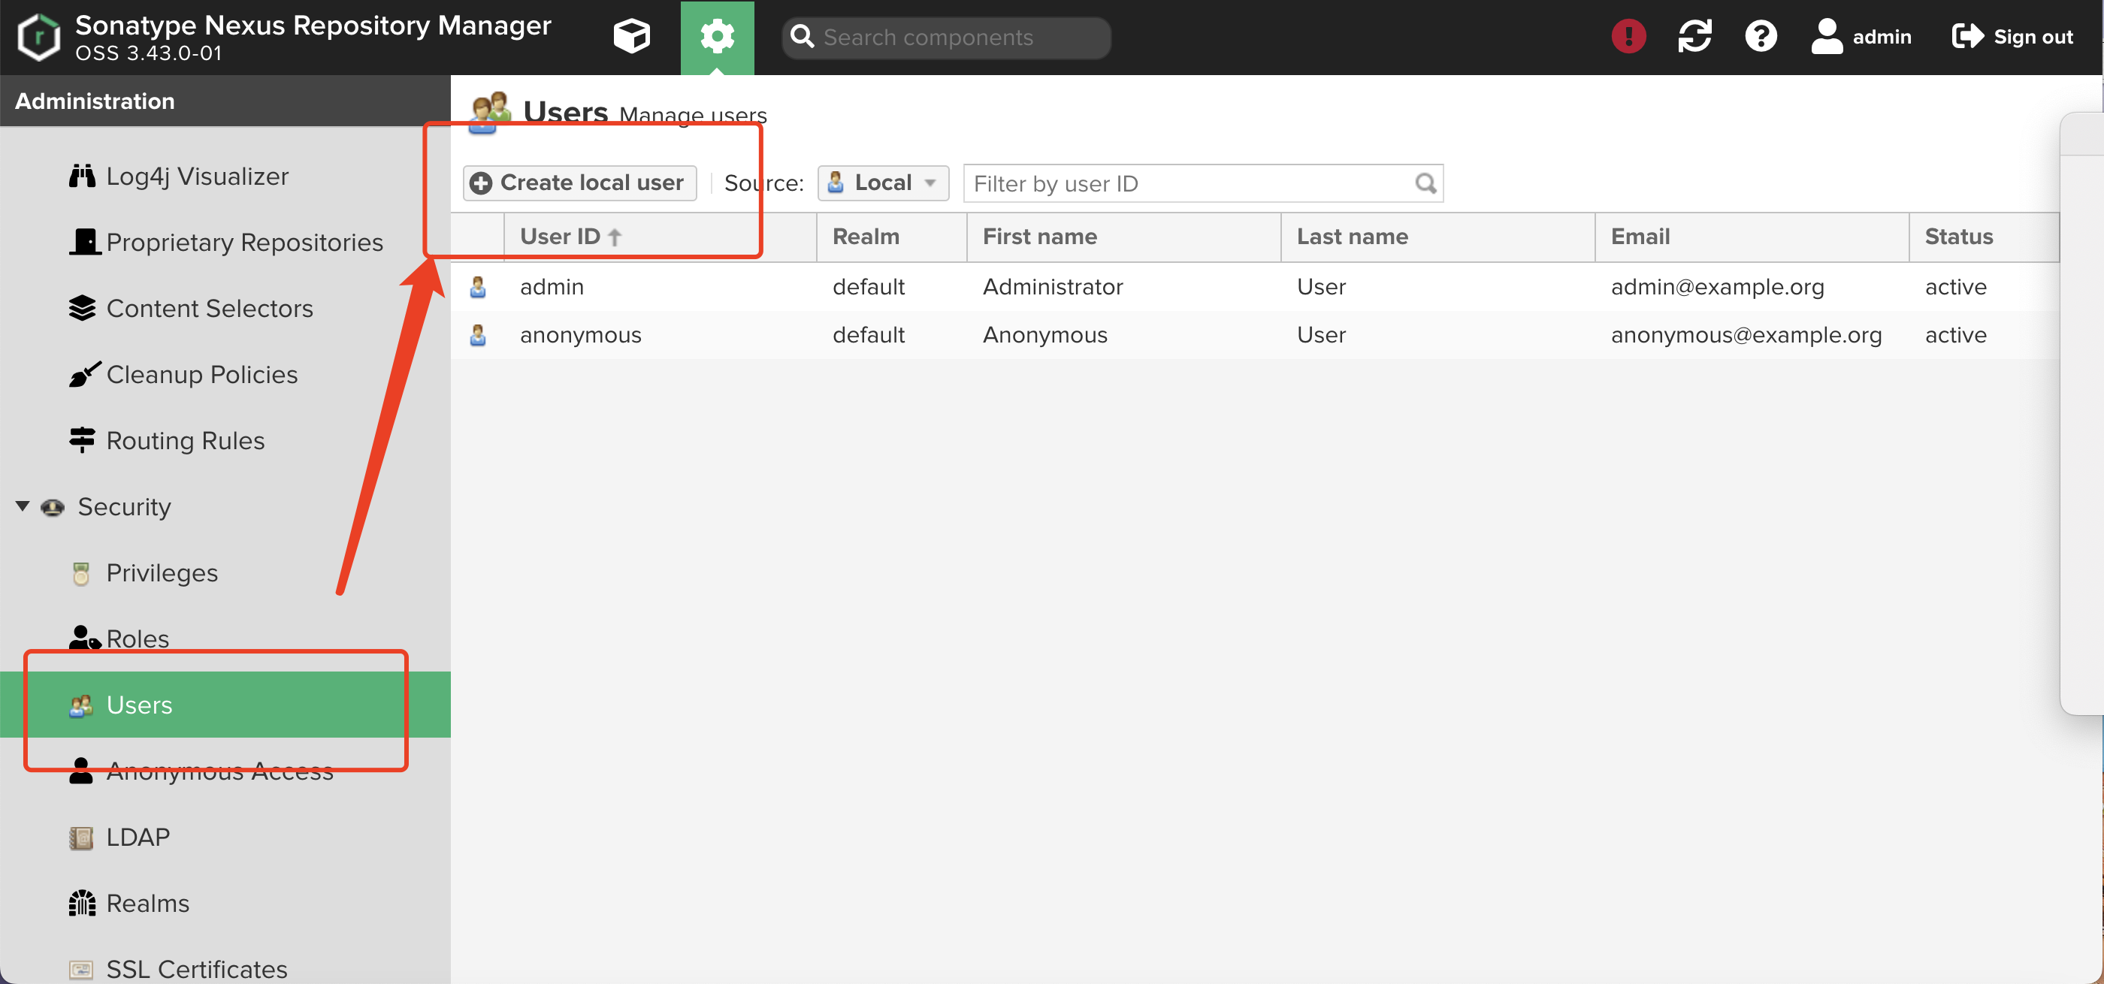This screenshot has height=984, width=2104.
Task: Click the Privileges medal icon
Action: pos(81,573)
